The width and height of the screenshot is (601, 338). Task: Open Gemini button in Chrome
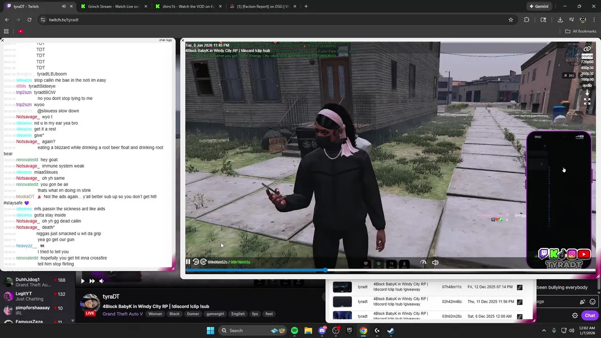click(539, 6)
